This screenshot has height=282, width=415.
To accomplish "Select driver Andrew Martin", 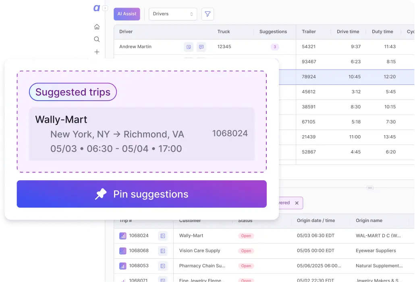I will pyautogui.click(x=135, y=47).
